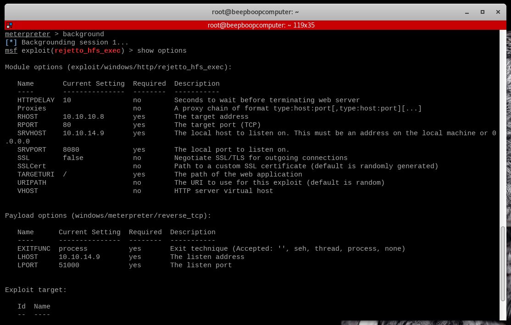Viewport: 511px width, 325px height.
Task: Click the RHOST option name
Action: click(x=28, y=116)
